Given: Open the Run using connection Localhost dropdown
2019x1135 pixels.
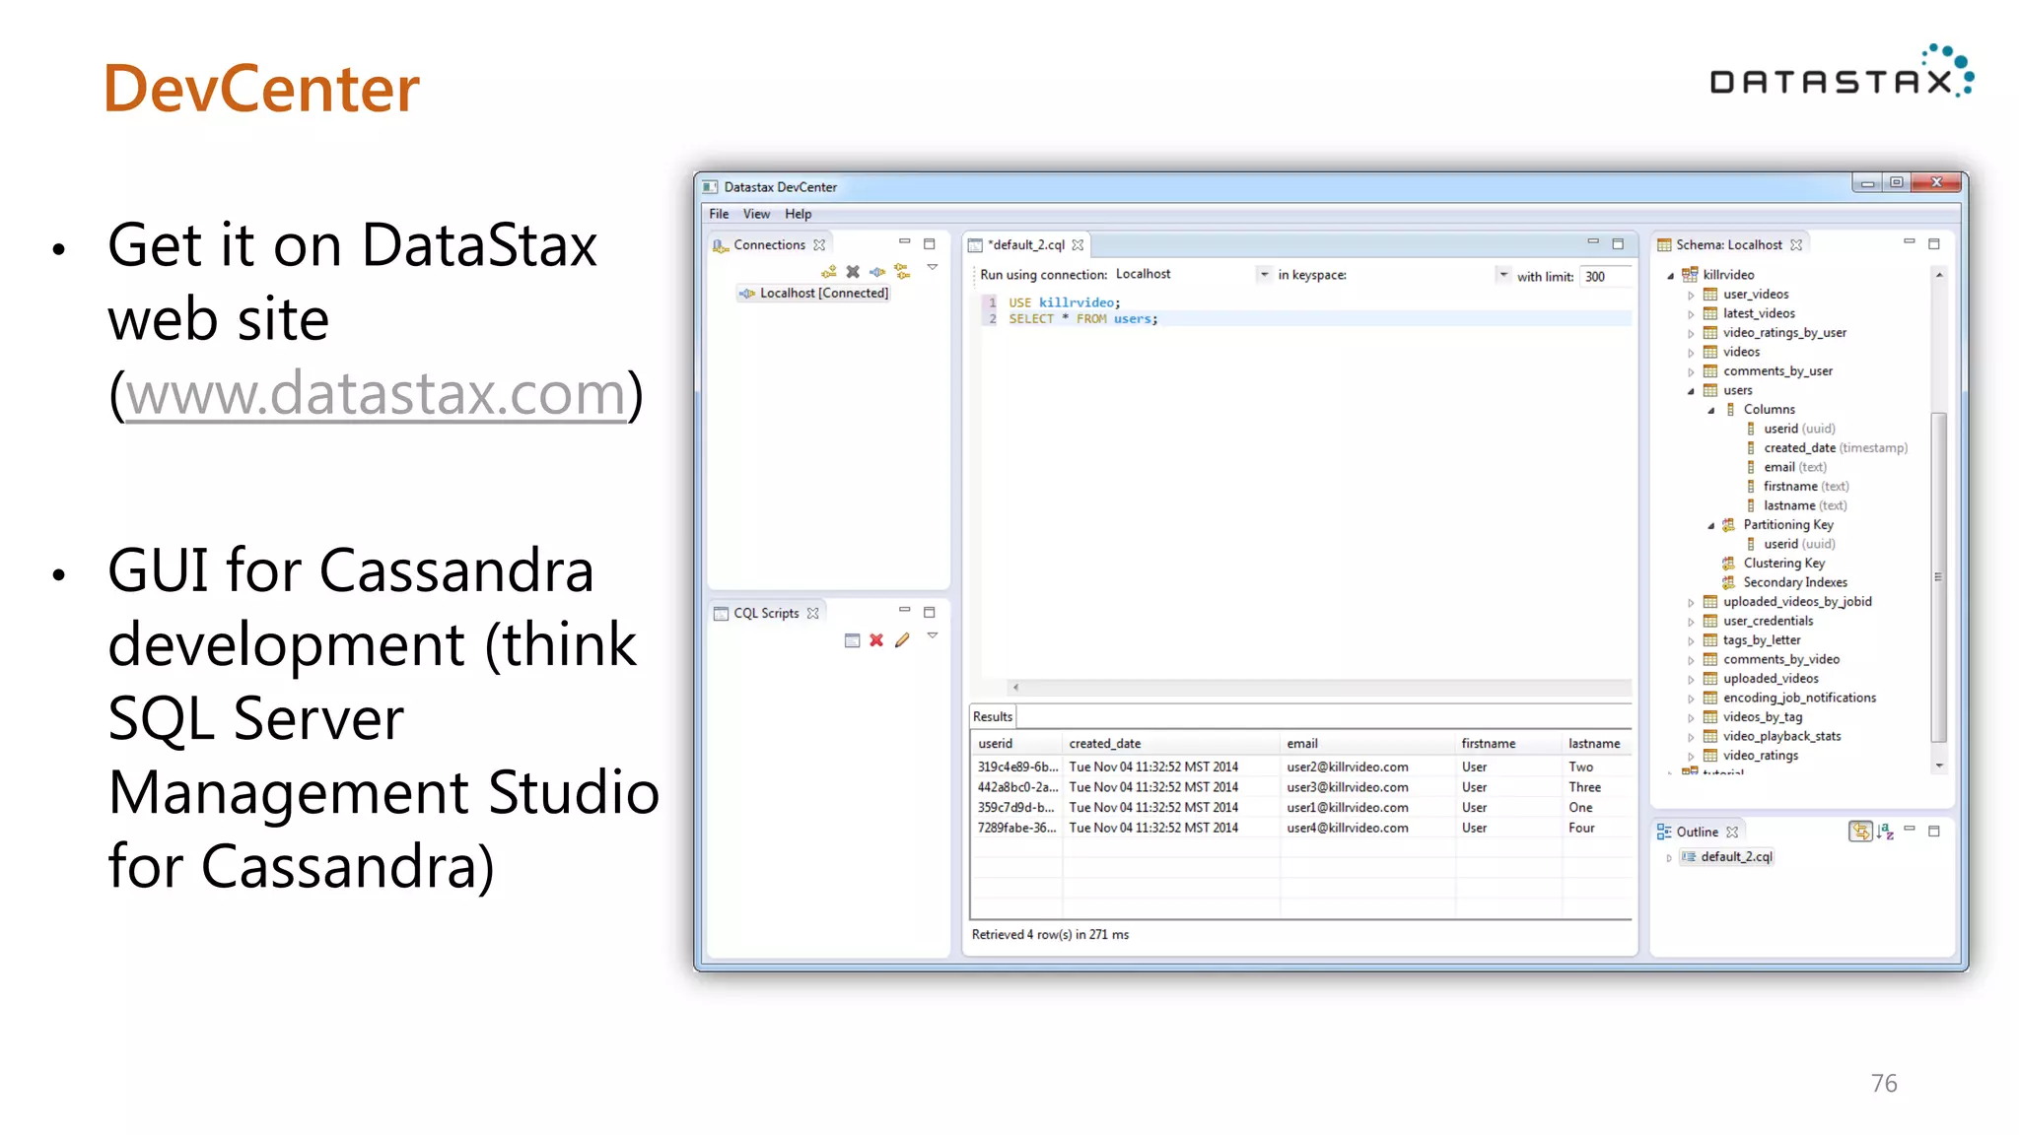Looking at the screenshot, I should click(x=1264, y=275).
